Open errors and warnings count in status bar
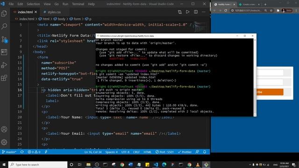Screen dimensions: 299x168 point(34,152)
